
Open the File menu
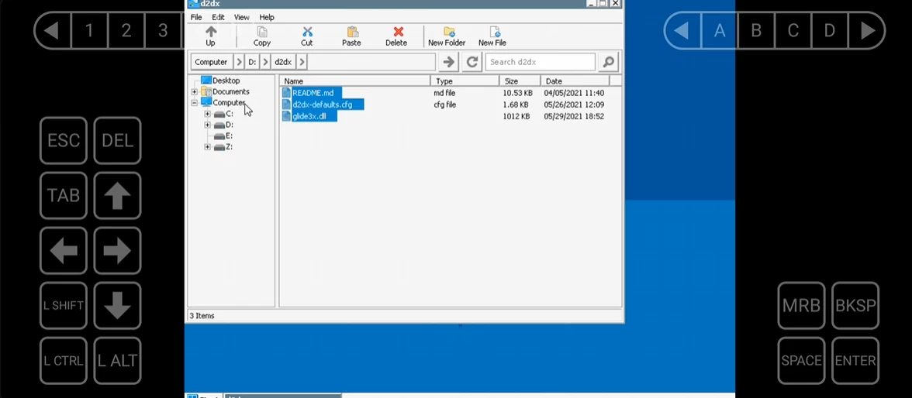[196, 17]
